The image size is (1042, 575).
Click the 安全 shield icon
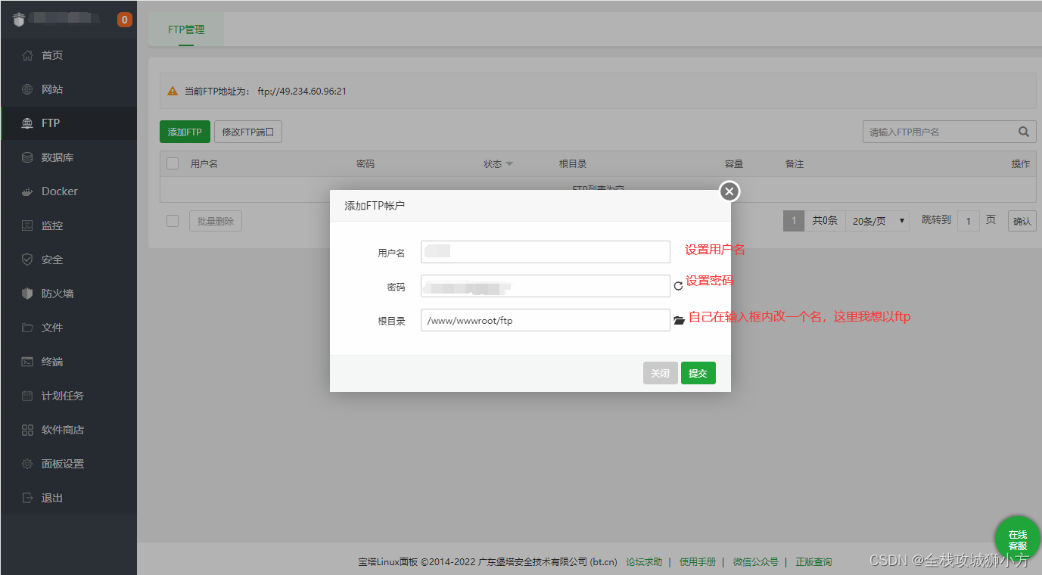coord(27,260)
